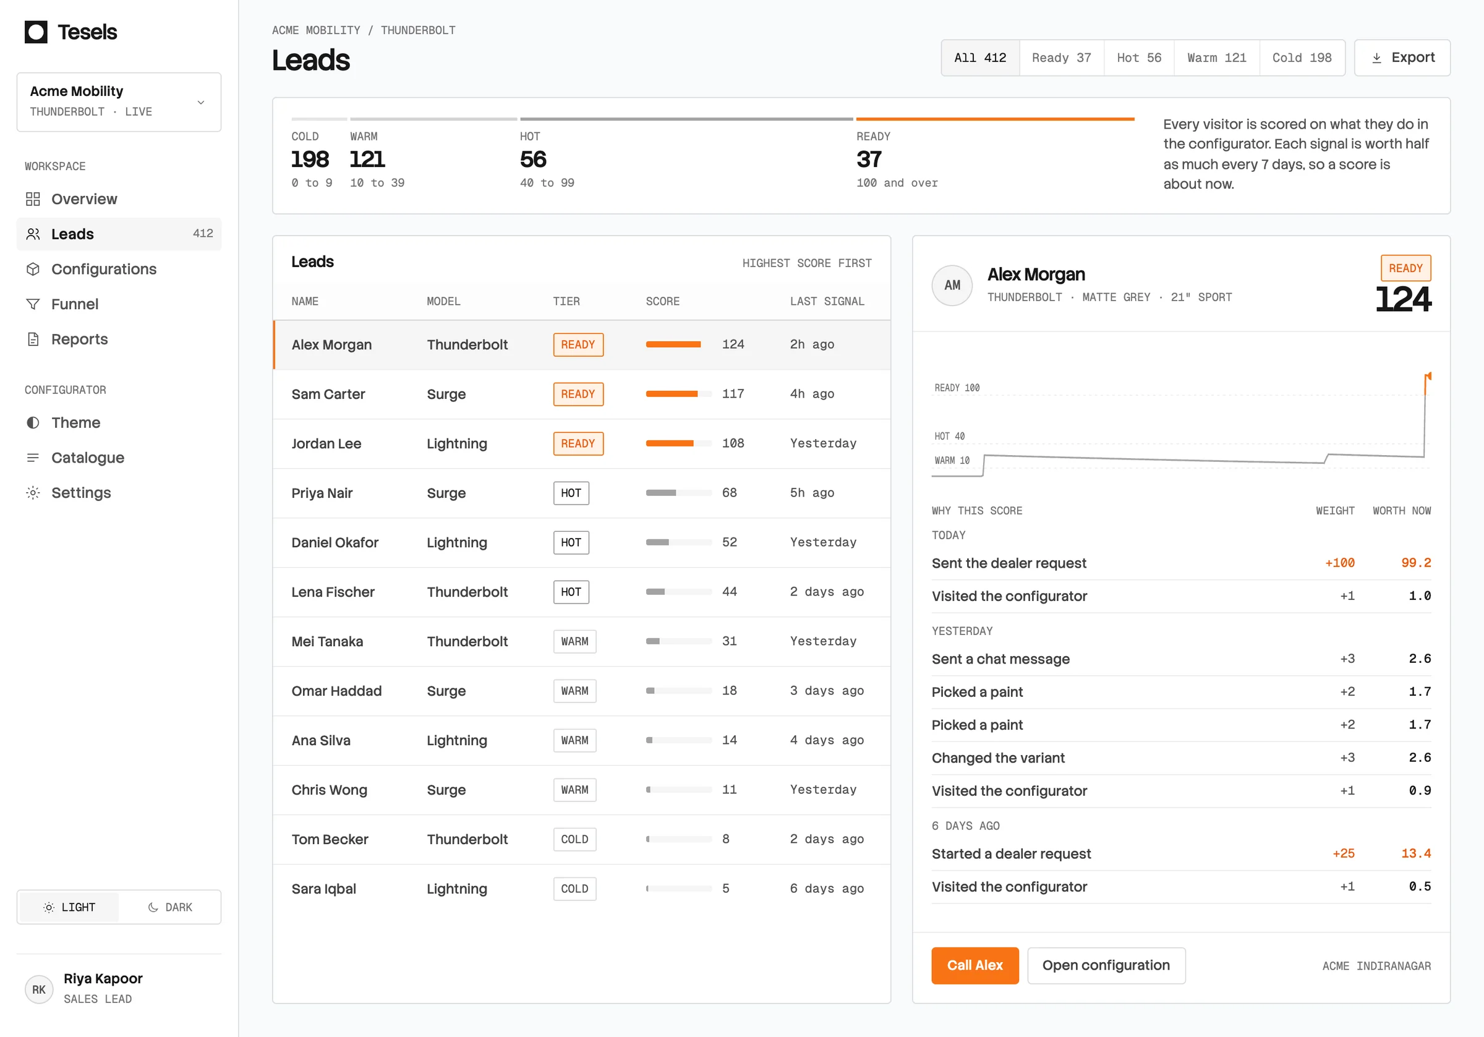1484x1037 pixels.
Task: Click the Configurations cube icon
Action: tap(33, 269)
